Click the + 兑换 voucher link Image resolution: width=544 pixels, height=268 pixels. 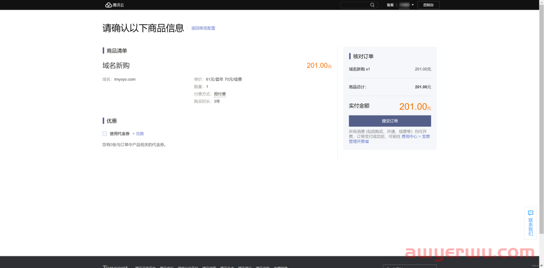(x=138, y=134)
